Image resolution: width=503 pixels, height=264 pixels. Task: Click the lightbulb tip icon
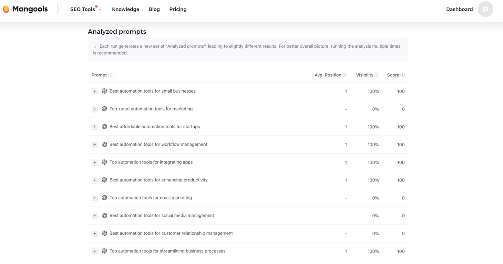[x=95, y=46]
